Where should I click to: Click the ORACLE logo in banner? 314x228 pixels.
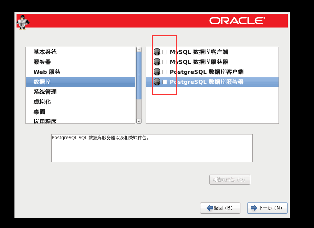click(237, 21)
